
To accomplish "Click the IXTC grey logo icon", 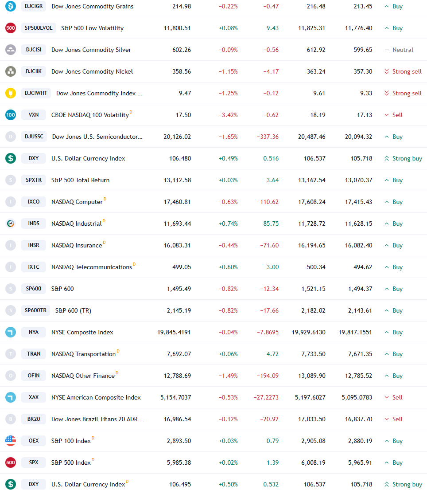I will (11, 267).
